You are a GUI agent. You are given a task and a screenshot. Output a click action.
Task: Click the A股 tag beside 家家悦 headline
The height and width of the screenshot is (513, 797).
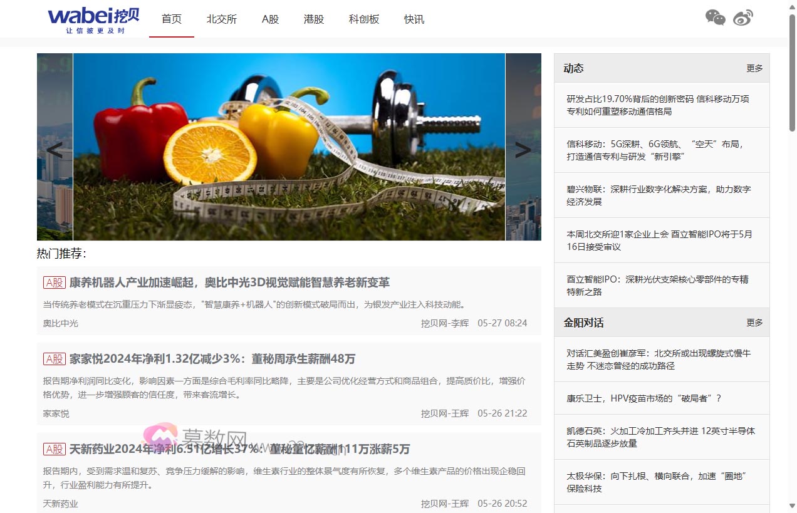(x=54, y=359)
